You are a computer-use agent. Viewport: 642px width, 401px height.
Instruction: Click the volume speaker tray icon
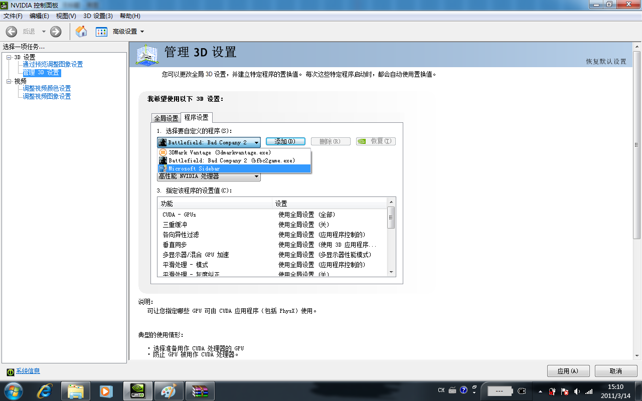tap(577, 391)
